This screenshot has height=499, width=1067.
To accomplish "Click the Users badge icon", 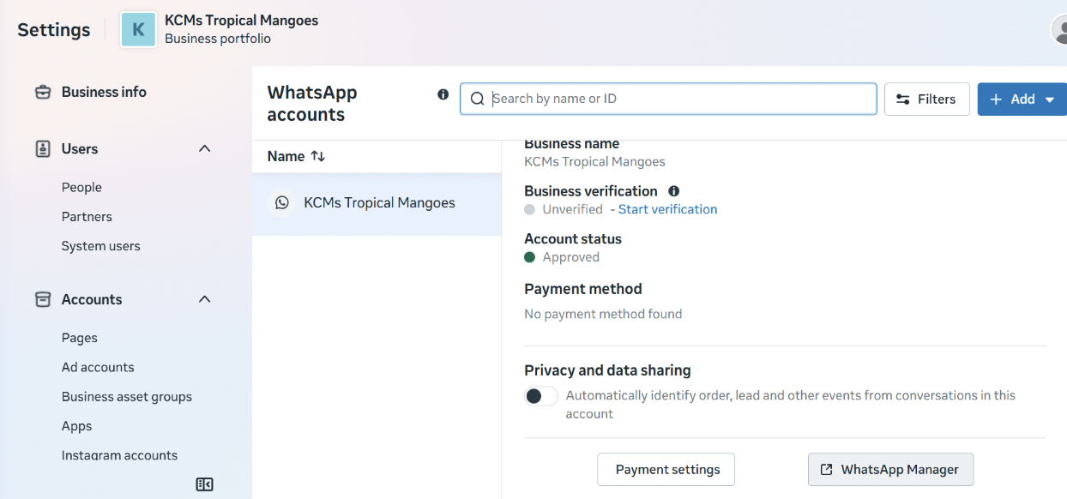I will click(43, 148).
